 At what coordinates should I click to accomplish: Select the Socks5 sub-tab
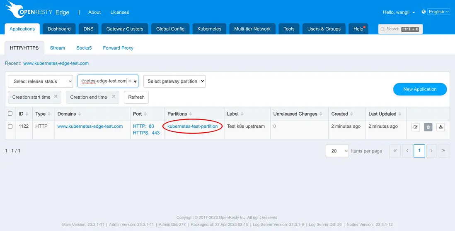84,48
